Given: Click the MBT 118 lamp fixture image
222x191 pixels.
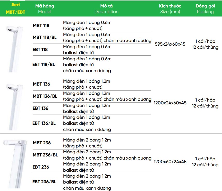Looking at the screenshot, I should pyautogui.click(x=14, y=49).
